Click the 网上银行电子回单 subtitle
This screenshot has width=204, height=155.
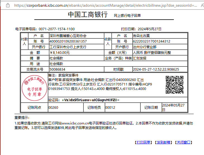127,15
